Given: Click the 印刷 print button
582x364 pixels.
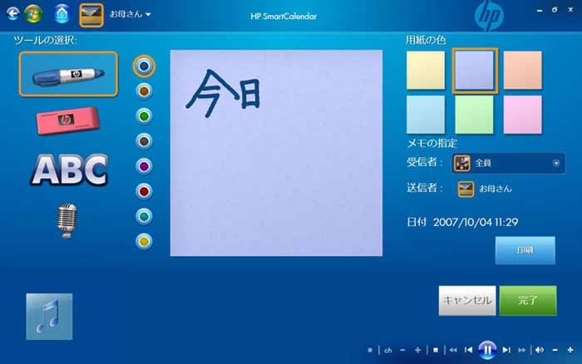Looking at the screenshot, I should (x=525, y=250).
